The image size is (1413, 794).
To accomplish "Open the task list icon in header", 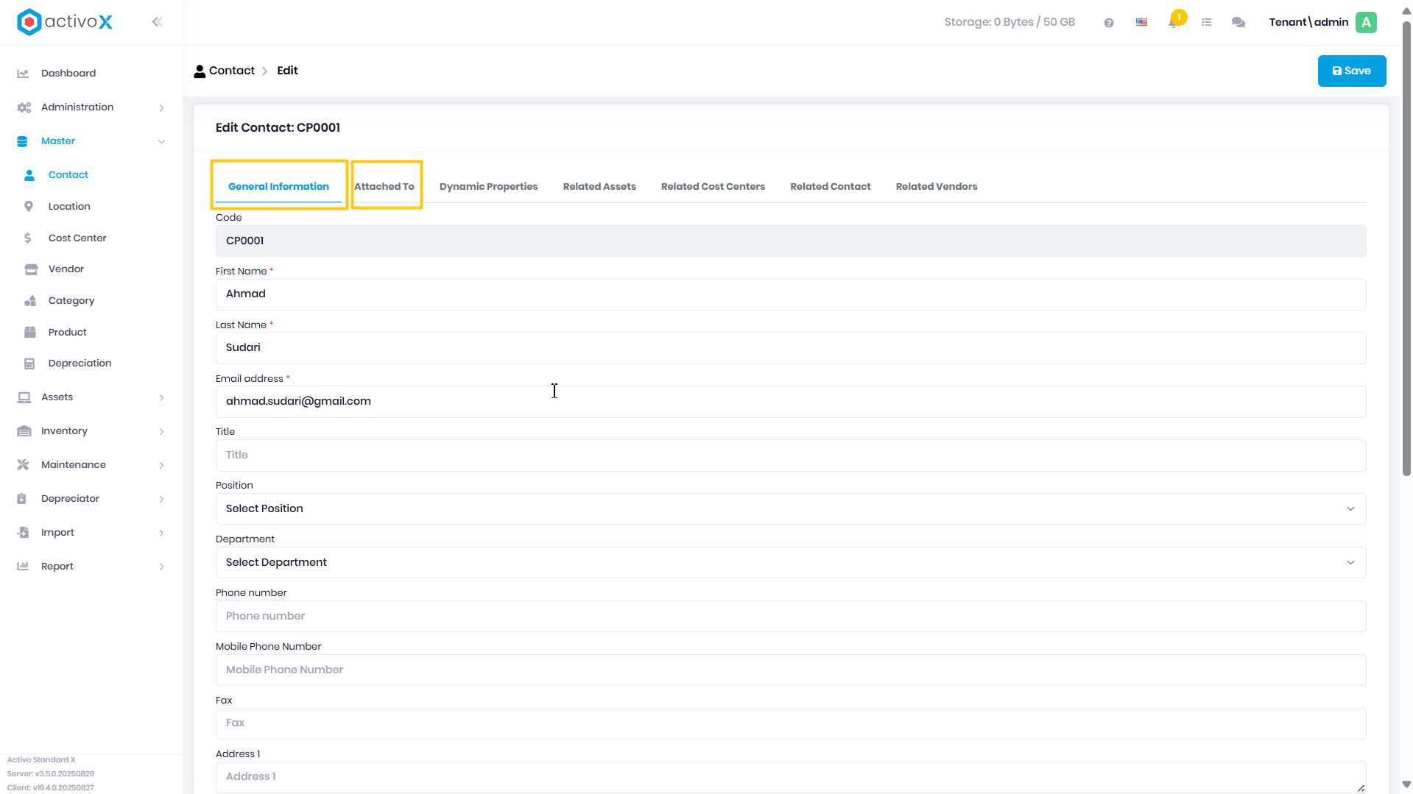I will click(x=1206, y=23).
